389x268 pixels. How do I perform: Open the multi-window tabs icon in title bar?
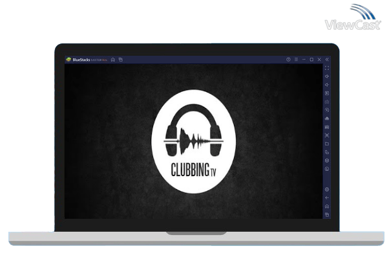point(121,60)
